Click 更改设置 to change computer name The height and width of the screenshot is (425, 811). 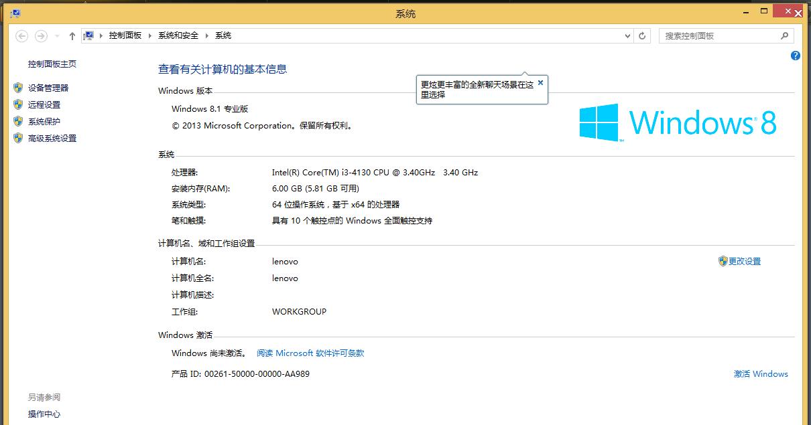[745, 262]
